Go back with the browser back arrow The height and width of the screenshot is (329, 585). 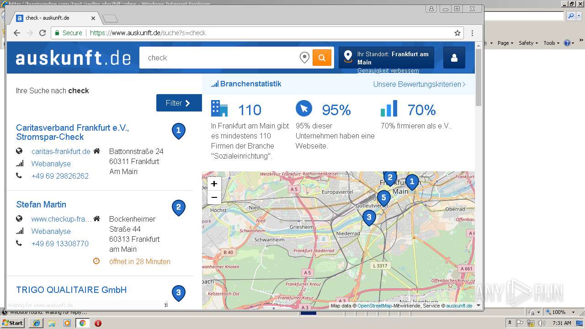17,33
